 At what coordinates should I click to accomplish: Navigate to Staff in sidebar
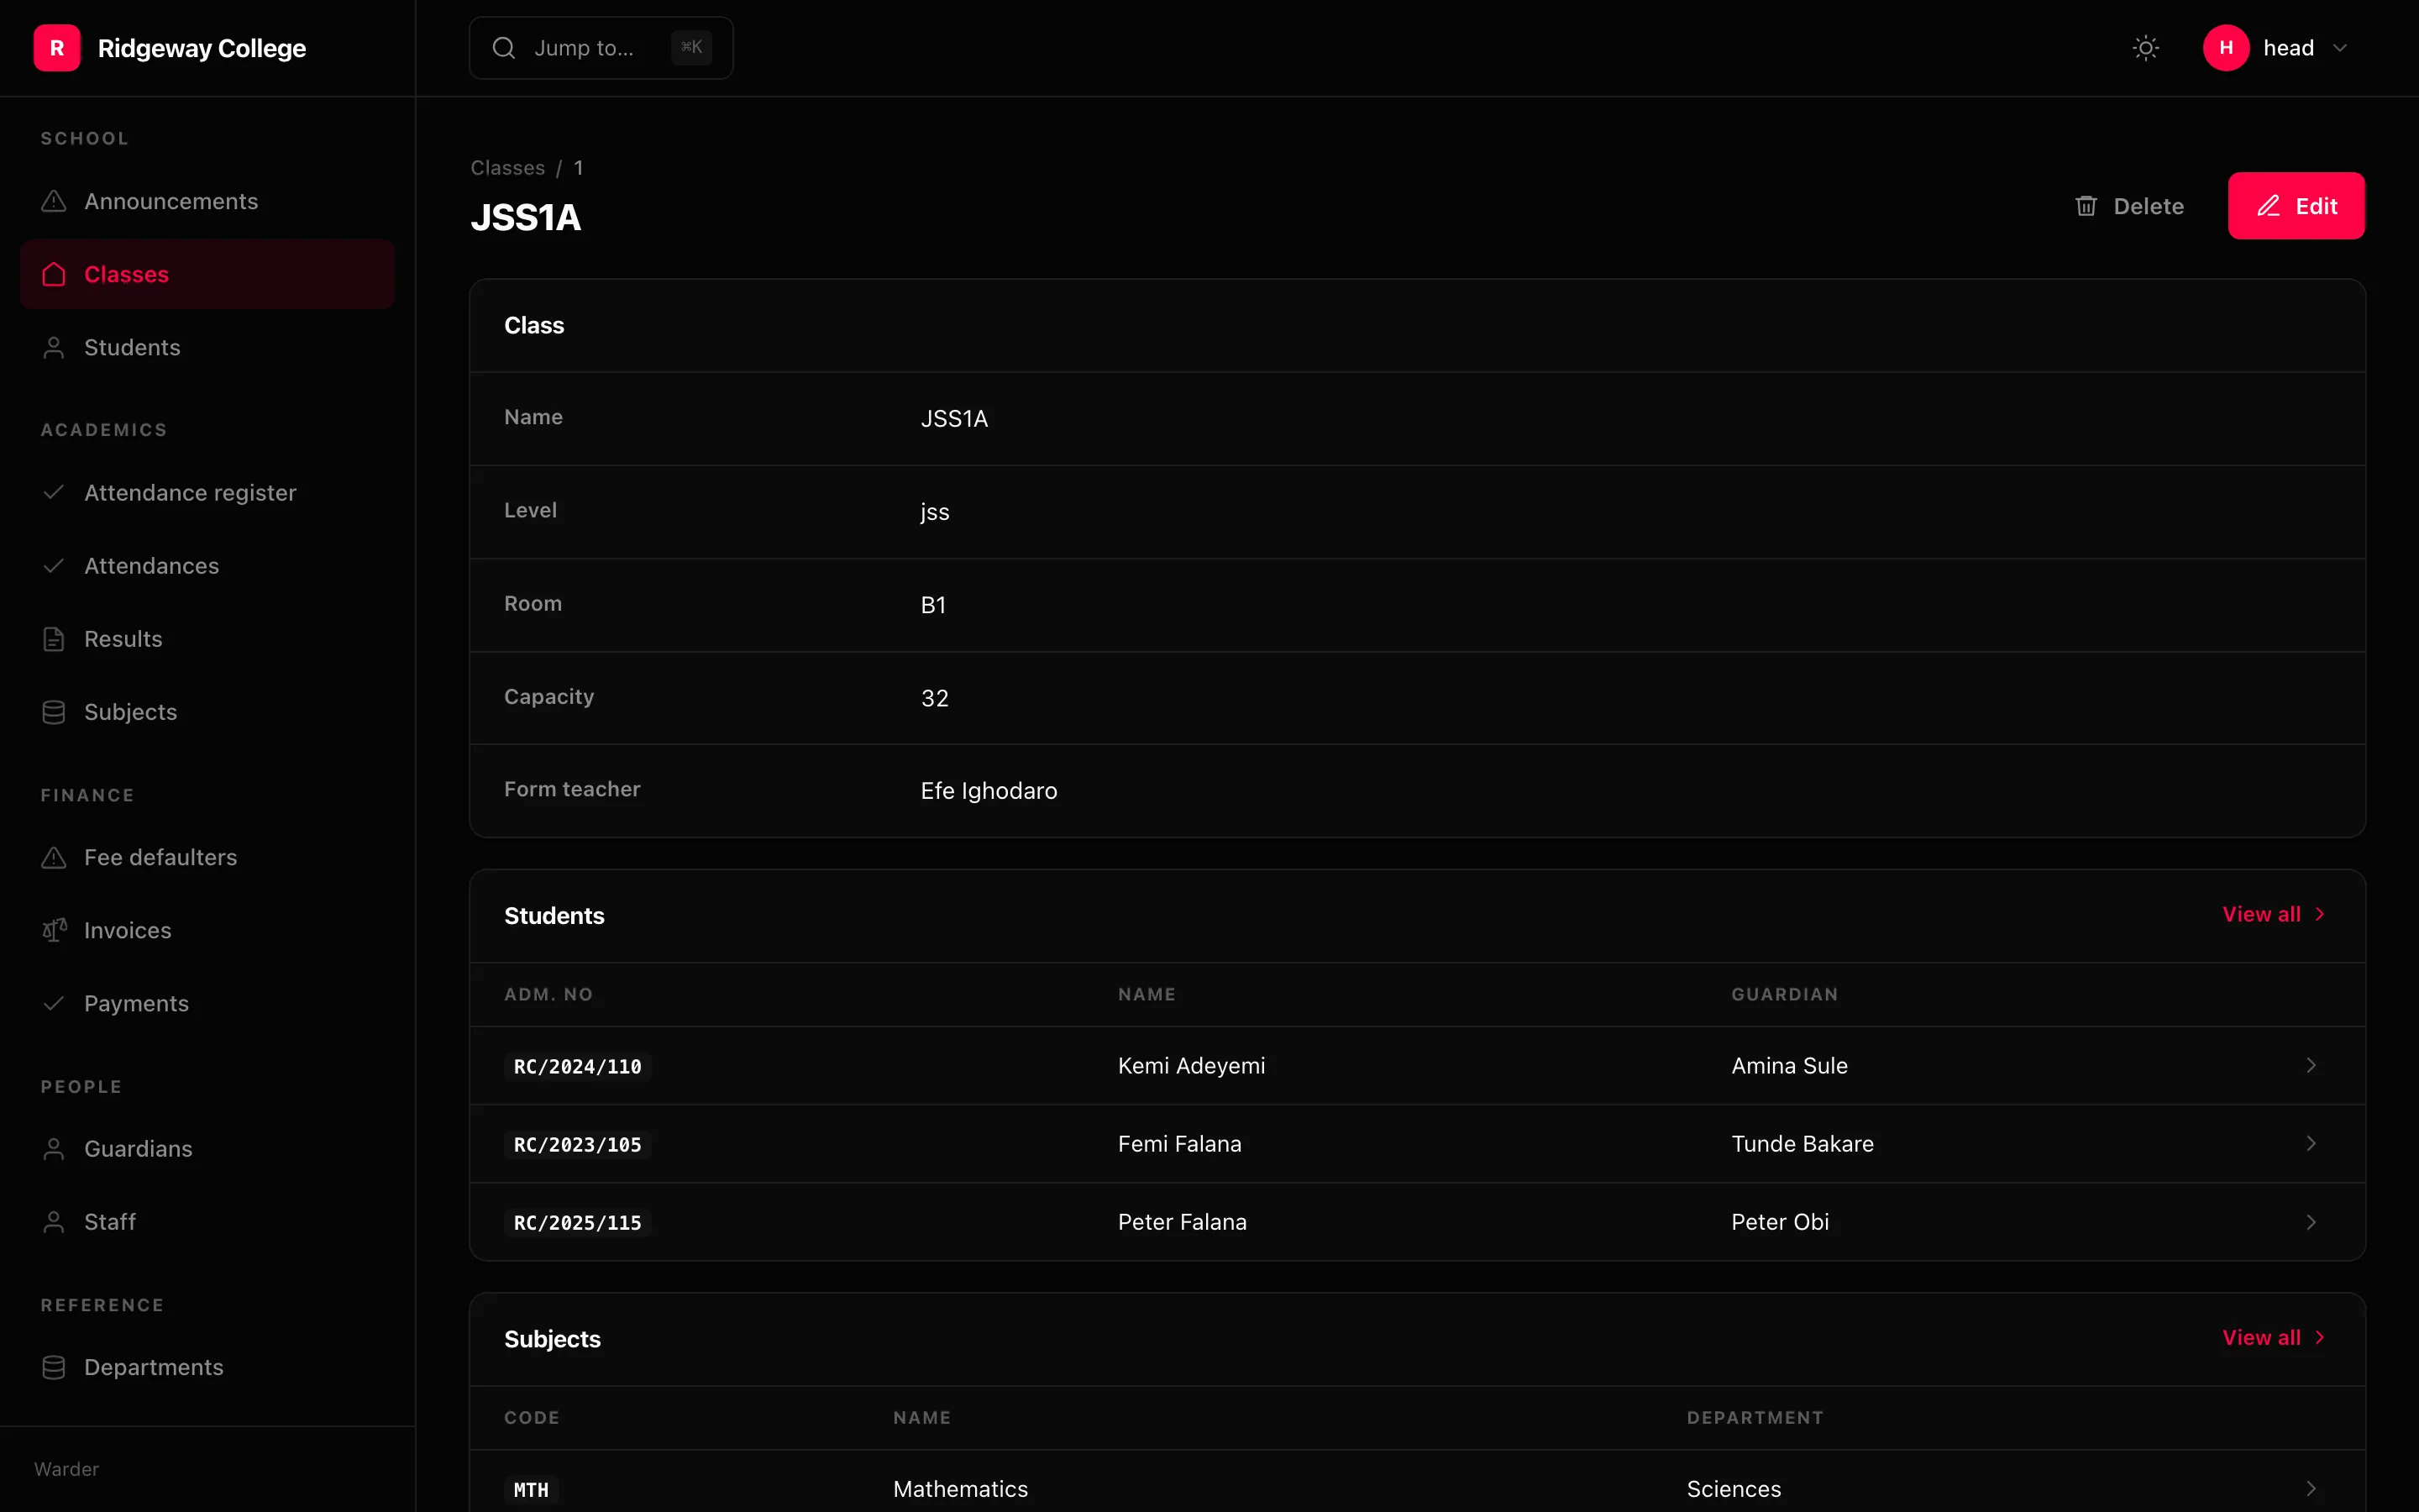(207, 1222)
